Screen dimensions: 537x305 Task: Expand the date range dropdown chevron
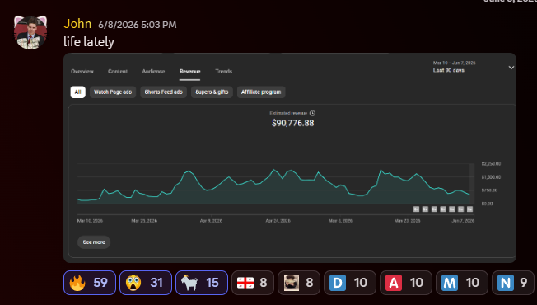click(x=511, y=68)
